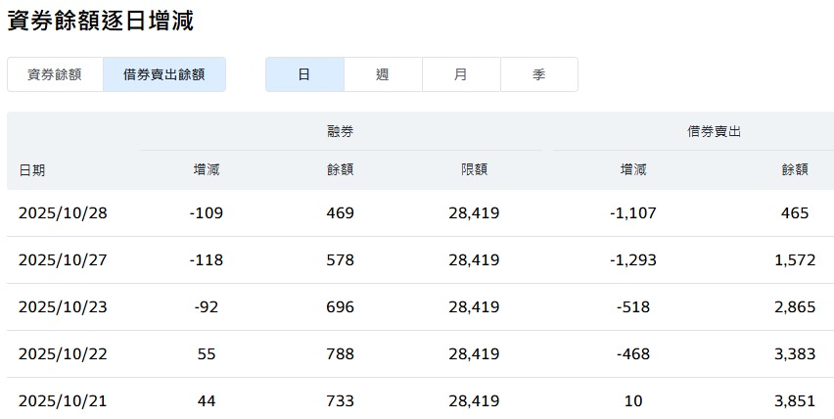Screen dimensions: 834x419
Task: Switch the period to 月
Action: (x=461, y=74)
